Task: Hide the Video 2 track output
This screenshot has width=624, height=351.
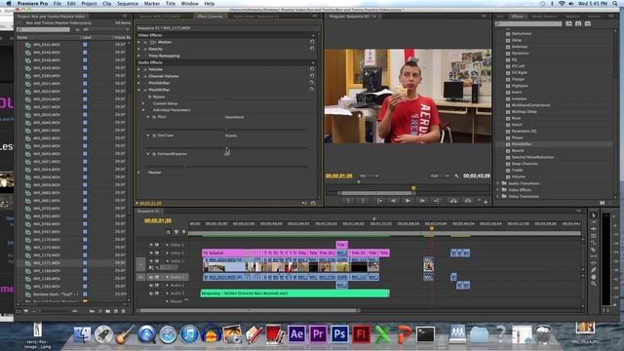Action: click(151, 253)
